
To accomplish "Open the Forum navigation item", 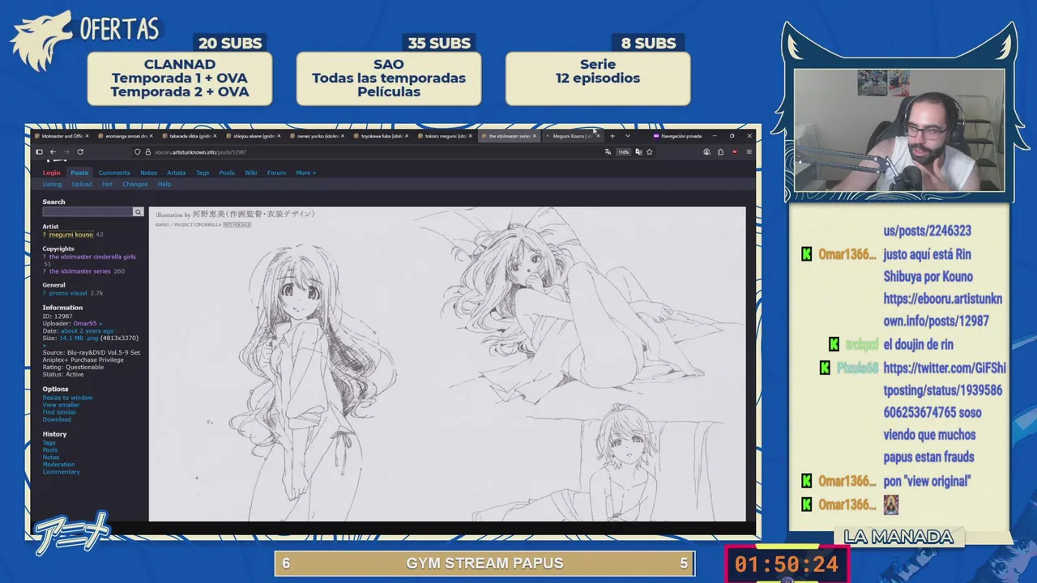I will (276, 172).
